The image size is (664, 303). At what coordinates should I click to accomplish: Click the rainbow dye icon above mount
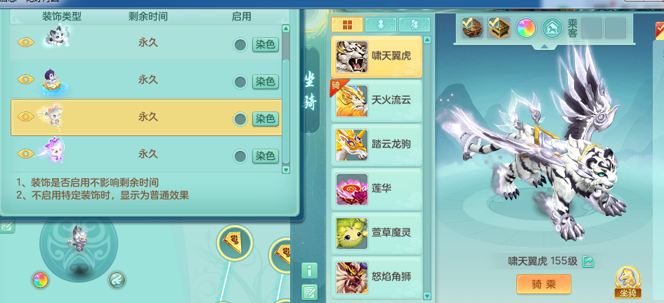526,28
